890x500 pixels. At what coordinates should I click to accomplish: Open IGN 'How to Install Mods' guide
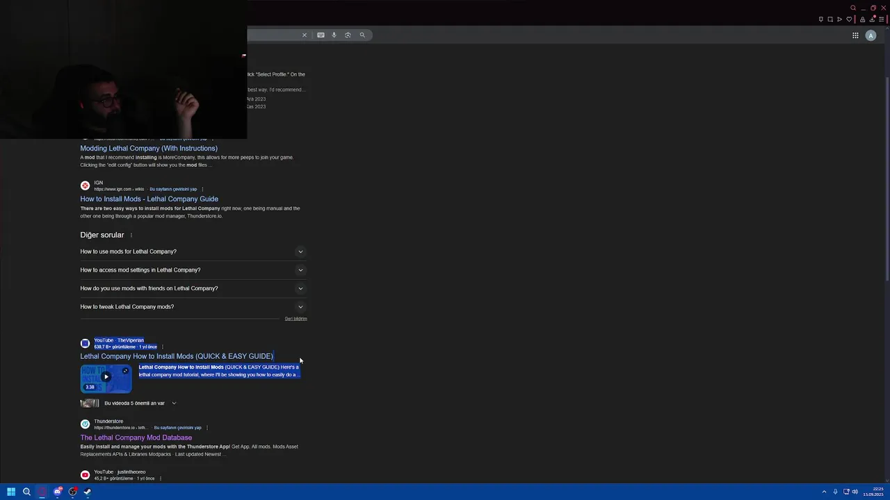(149, 199)
